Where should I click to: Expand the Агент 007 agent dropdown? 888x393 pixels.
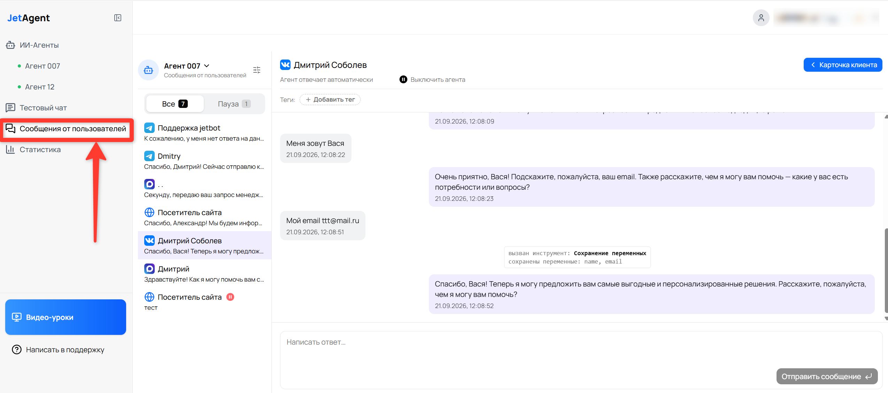coord(187,66)
